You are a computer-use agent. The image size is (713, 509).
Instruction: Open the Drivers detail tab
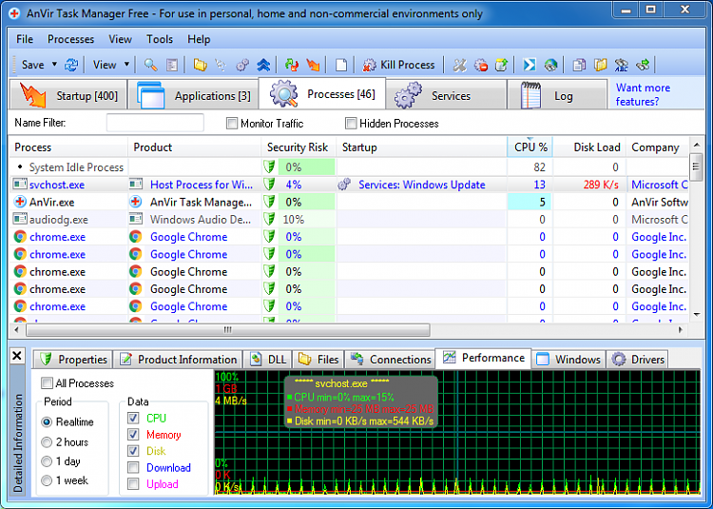pos(638,360)
